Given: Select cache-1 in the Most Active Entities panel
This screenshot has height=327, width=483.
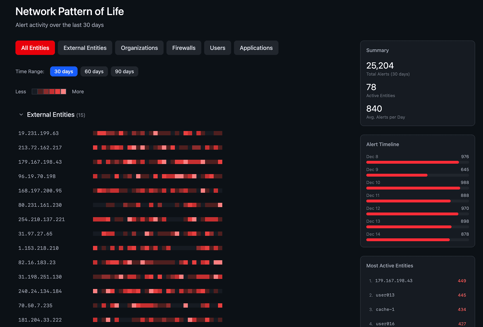Looking at the screenshot, I should click(x=384, y=309).
